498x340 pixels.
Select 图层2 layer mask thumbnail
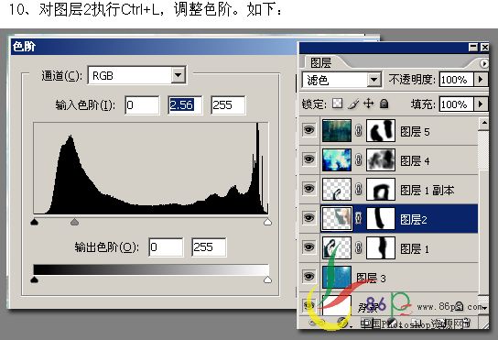click(x=381, y=218)
